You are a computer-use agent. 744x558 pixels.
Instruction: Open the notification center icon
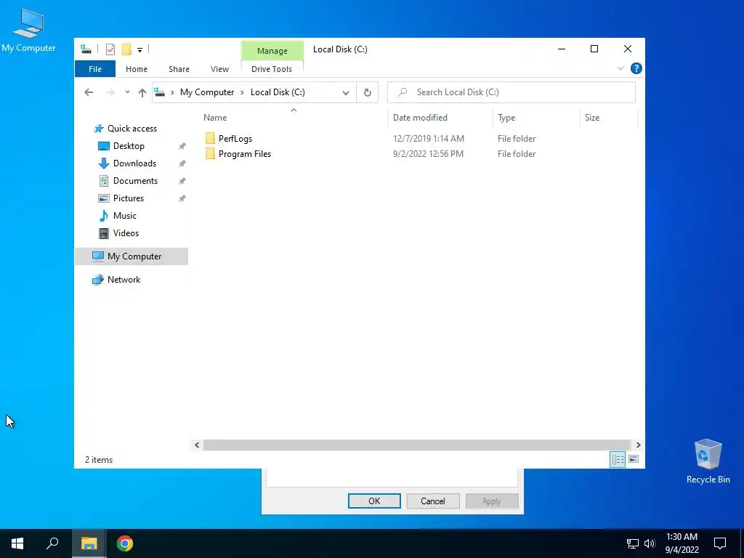tap(720, 543)
